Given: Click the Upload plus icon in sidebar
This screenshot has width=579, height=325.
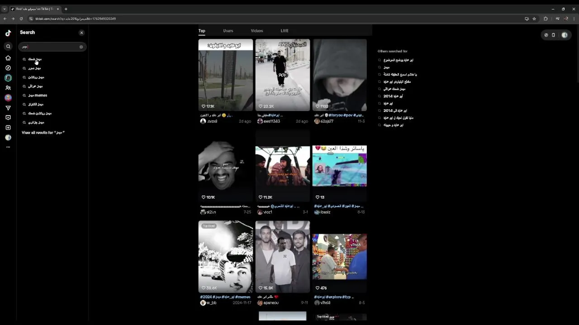Looking at the screenshot, I should (8, 128).
